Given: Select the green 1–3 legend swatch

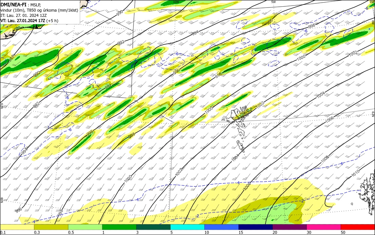Looking at the screenshot, I should pyautogui.click(x=119, y=227).
